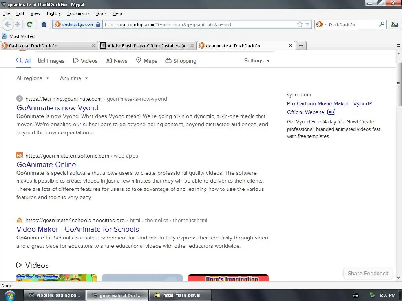This screenshot has height=301, width=402.
Task: Bookmark this page with the star icon
Action: click(x=300, y=25)
